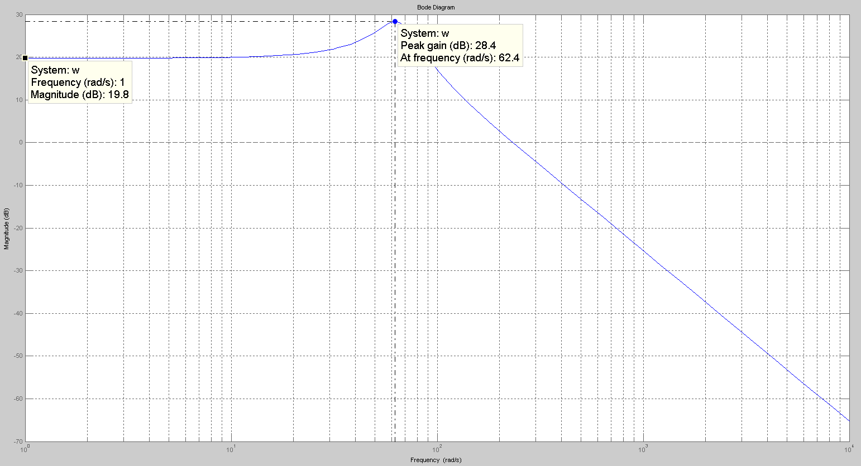Image resolution: width=861 pixels, height=466 pixels.
Task: Click 'System: w' in peak gain tip
Action: [x=424, y=33]
